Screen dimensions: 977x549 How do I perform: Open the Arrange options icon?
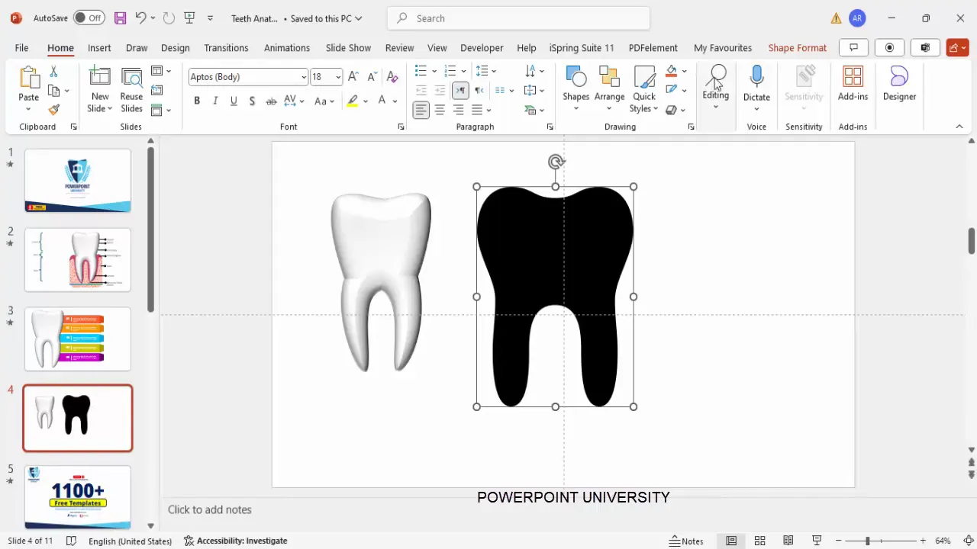click(609, 77)
